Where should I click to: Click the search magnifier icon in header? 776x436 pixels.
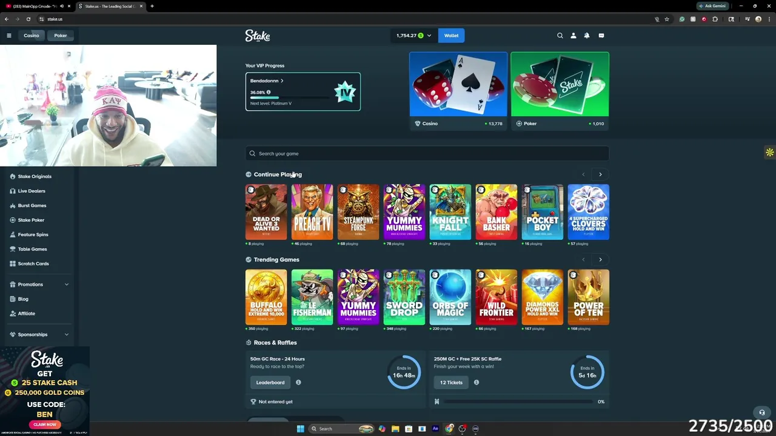point(560,36)
